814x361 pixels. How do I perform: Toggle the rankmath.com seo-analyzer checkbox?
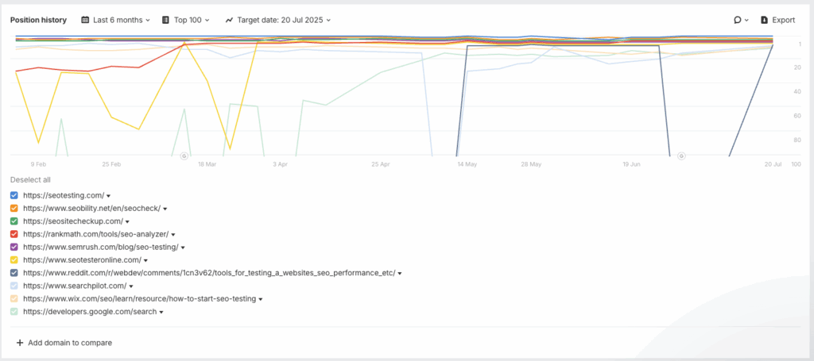(14, 234)
